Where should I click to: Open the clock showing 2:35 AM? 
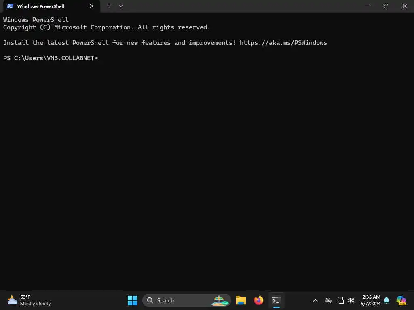click(x=371, y=300)
